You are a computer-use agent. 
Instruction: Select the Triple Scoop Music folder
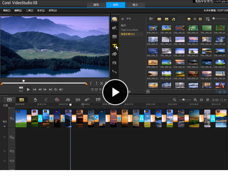(129, 30)
